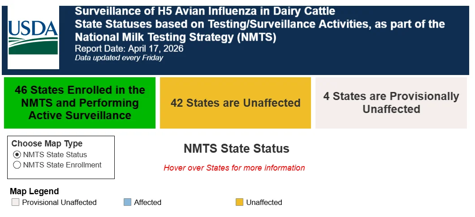Click the yellow Unaffected legend swatch
This screenshot has width=475, height=217.
click(240, 202)
